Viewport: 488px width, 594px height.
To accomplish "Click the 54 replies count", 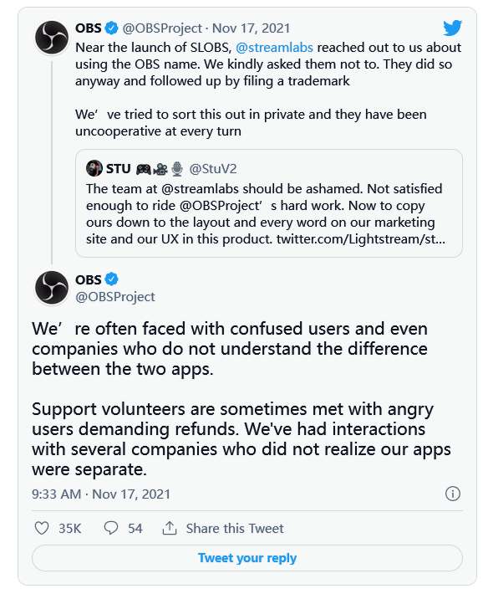I will point(135,528).
